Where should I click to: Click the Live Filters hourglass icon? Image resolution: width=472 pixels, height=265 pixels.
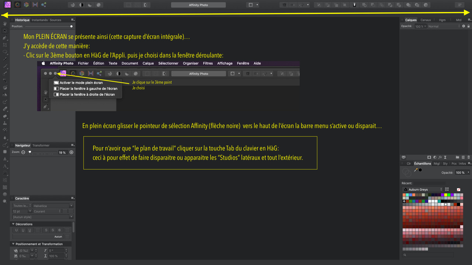445,157
